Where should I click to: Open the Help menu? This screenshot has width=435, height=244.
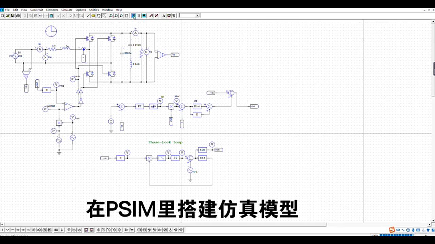coord(119,10)
